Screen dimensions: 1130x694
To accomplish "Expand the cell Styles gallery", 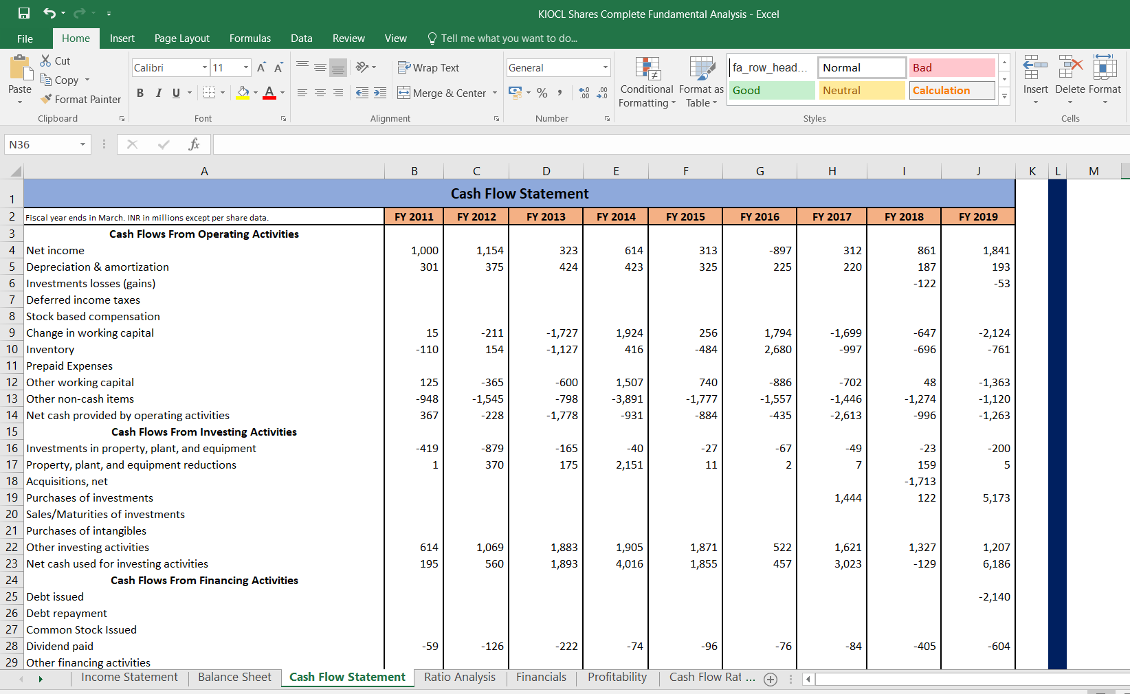I will [x=1004, y=97].
